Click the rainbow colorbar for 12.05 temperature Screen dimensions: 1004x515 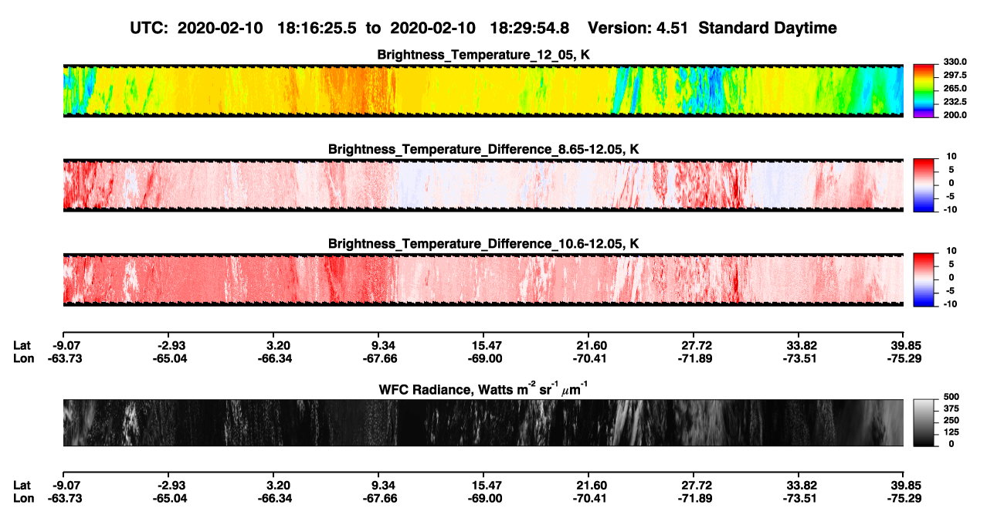(924, 90)
